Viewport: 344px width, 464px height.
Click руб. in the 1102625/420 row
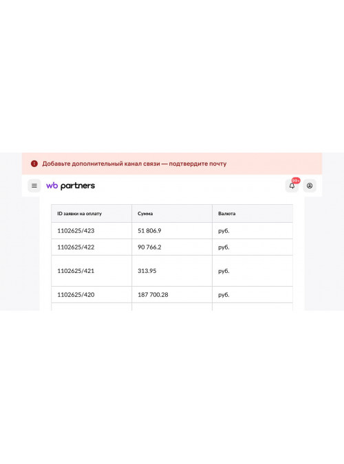coord(224,295)
